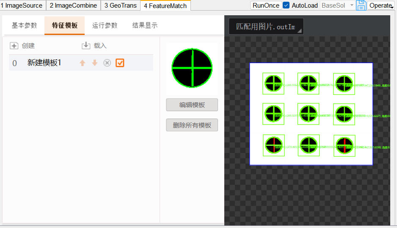Screen dimensions: 397x228
Task: Select the 3 GeoTrans module tab
Action: tap(121, 6)
